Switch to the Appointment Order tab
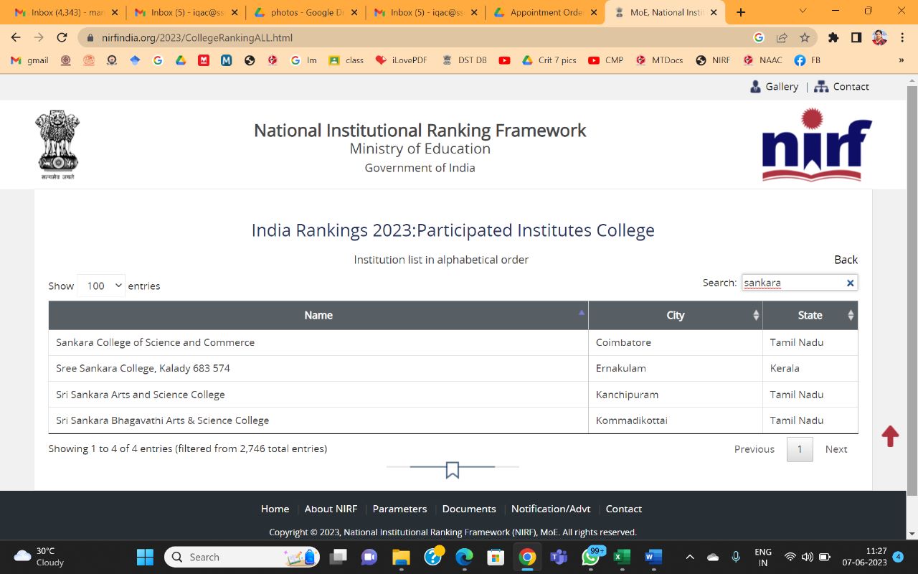918x574 pixels. pos(545,12)
